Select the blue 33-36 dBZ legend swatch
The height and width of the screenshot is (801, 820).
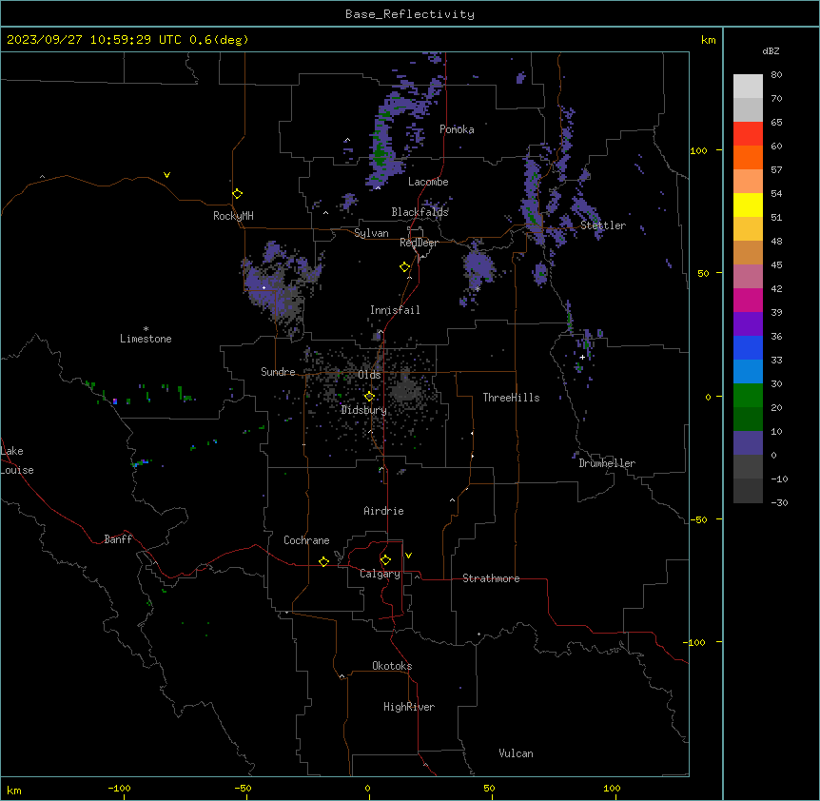tap(748, 347)
